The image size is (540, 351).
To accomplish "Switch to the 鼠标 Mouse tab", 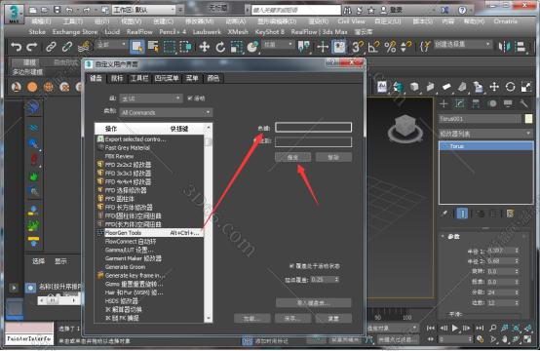I will pyautogui.click(x=117, y=79).
